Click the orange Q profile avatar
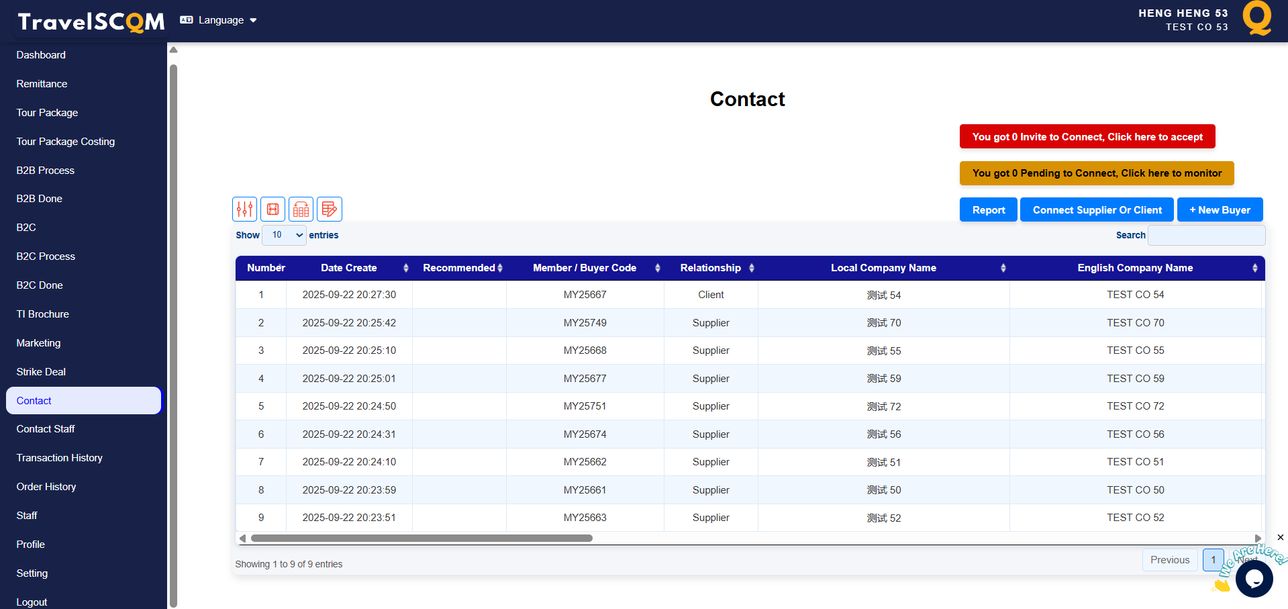The width and height of the screenshot is (1288, 609). pyautogui.click(x=1256, y=18)
